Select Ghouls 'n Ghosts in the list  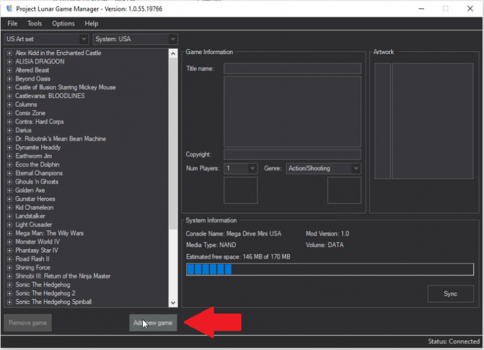point(37,182)
